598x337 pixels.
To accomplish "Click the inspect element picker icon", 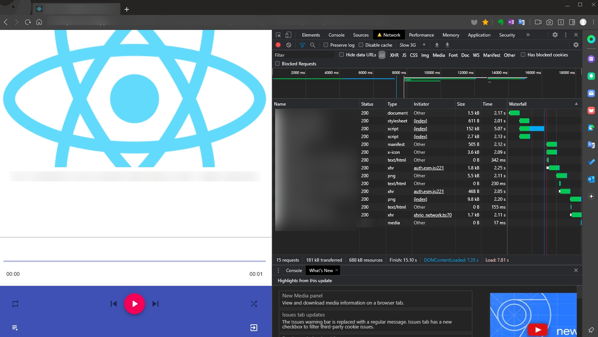I will (278, 35).
